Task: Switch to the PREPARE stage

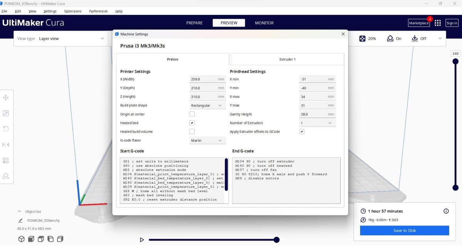Action: tap(194, 23)
